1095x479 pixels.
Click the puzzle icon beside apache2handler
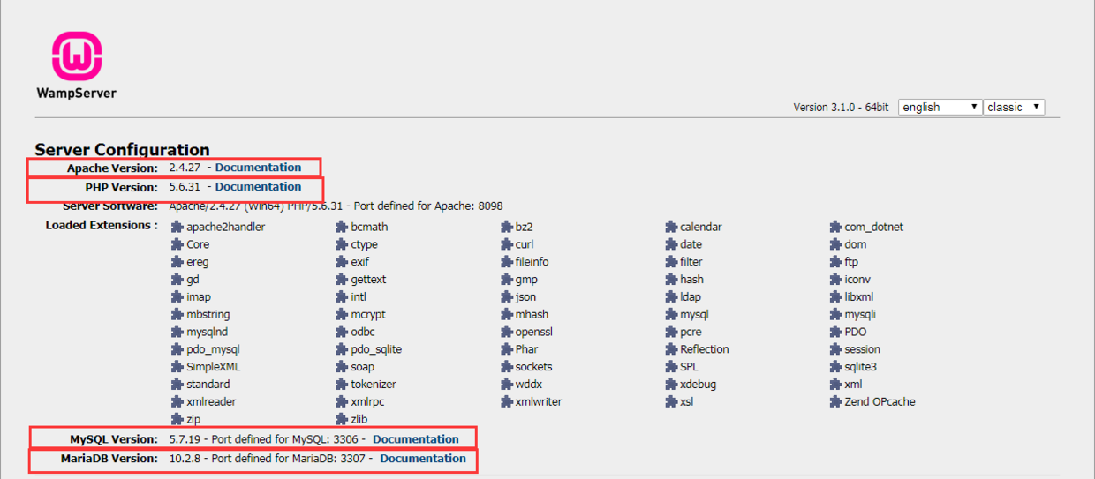point(177,227)
